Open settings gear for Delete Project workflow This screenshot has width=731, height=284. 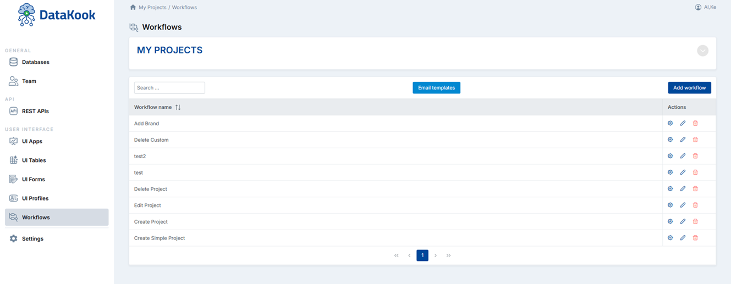670,188
